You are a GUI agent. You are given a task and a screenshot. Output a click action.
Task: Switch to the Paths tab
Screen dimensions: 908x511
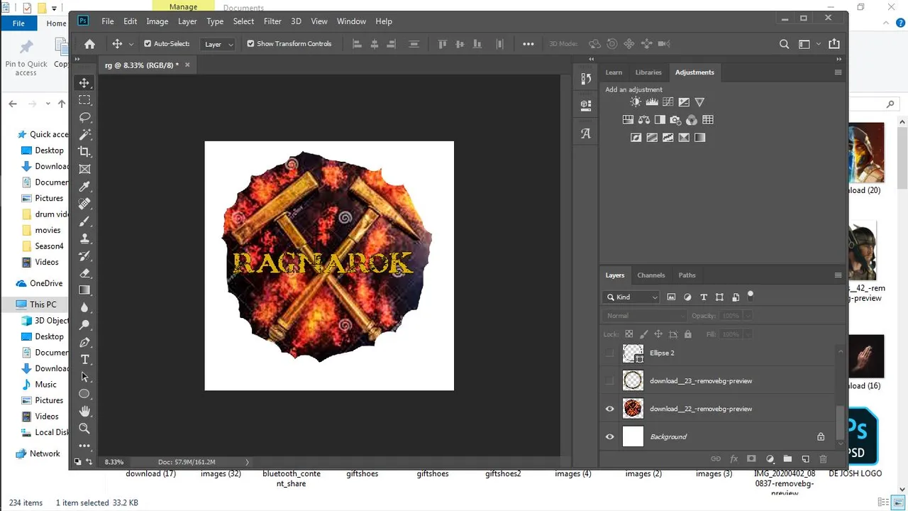687,275
